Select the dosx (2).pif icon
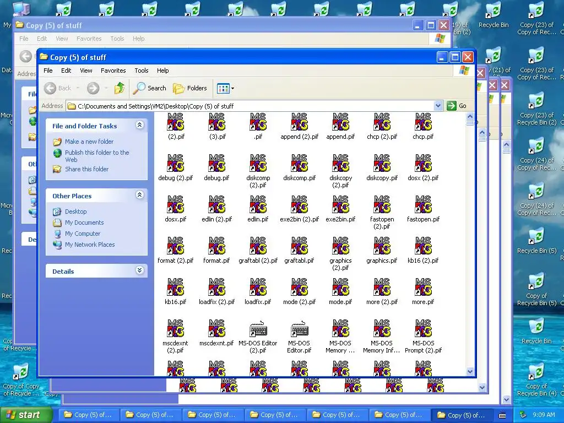The height and width of the screenshot is (423, 564). (423, 162)
